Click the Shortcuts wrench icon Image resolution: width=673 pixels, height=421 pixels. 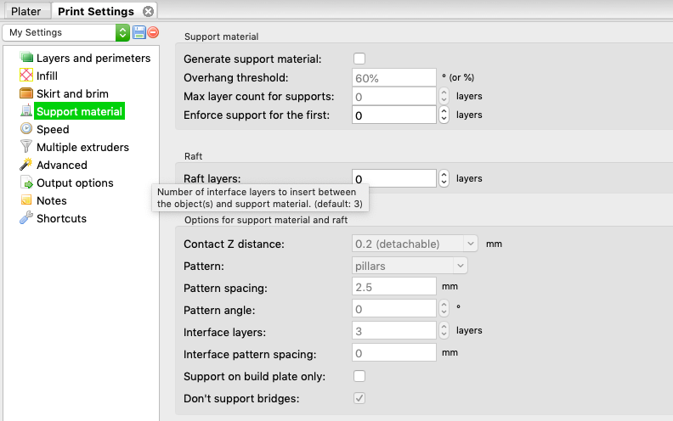[x=26, y=218]
